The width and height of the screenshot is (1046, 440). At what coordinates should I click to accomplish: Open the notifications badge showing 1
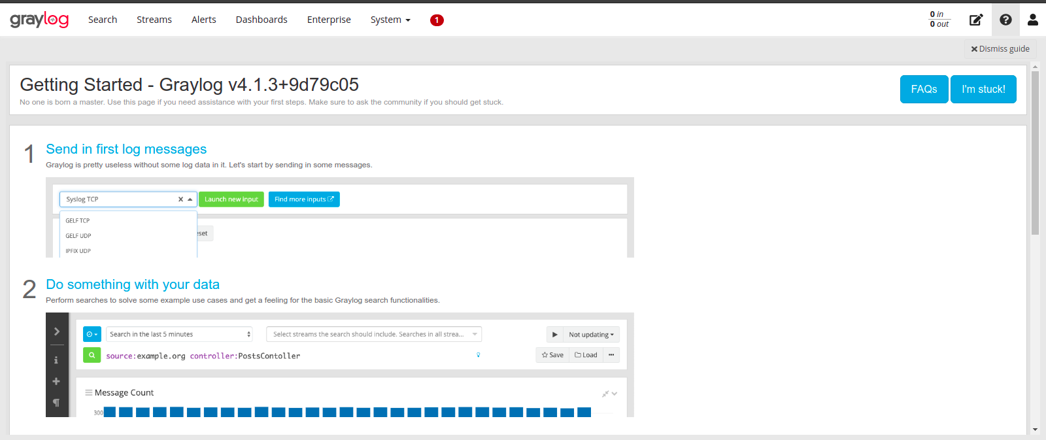tap(437, 20)
